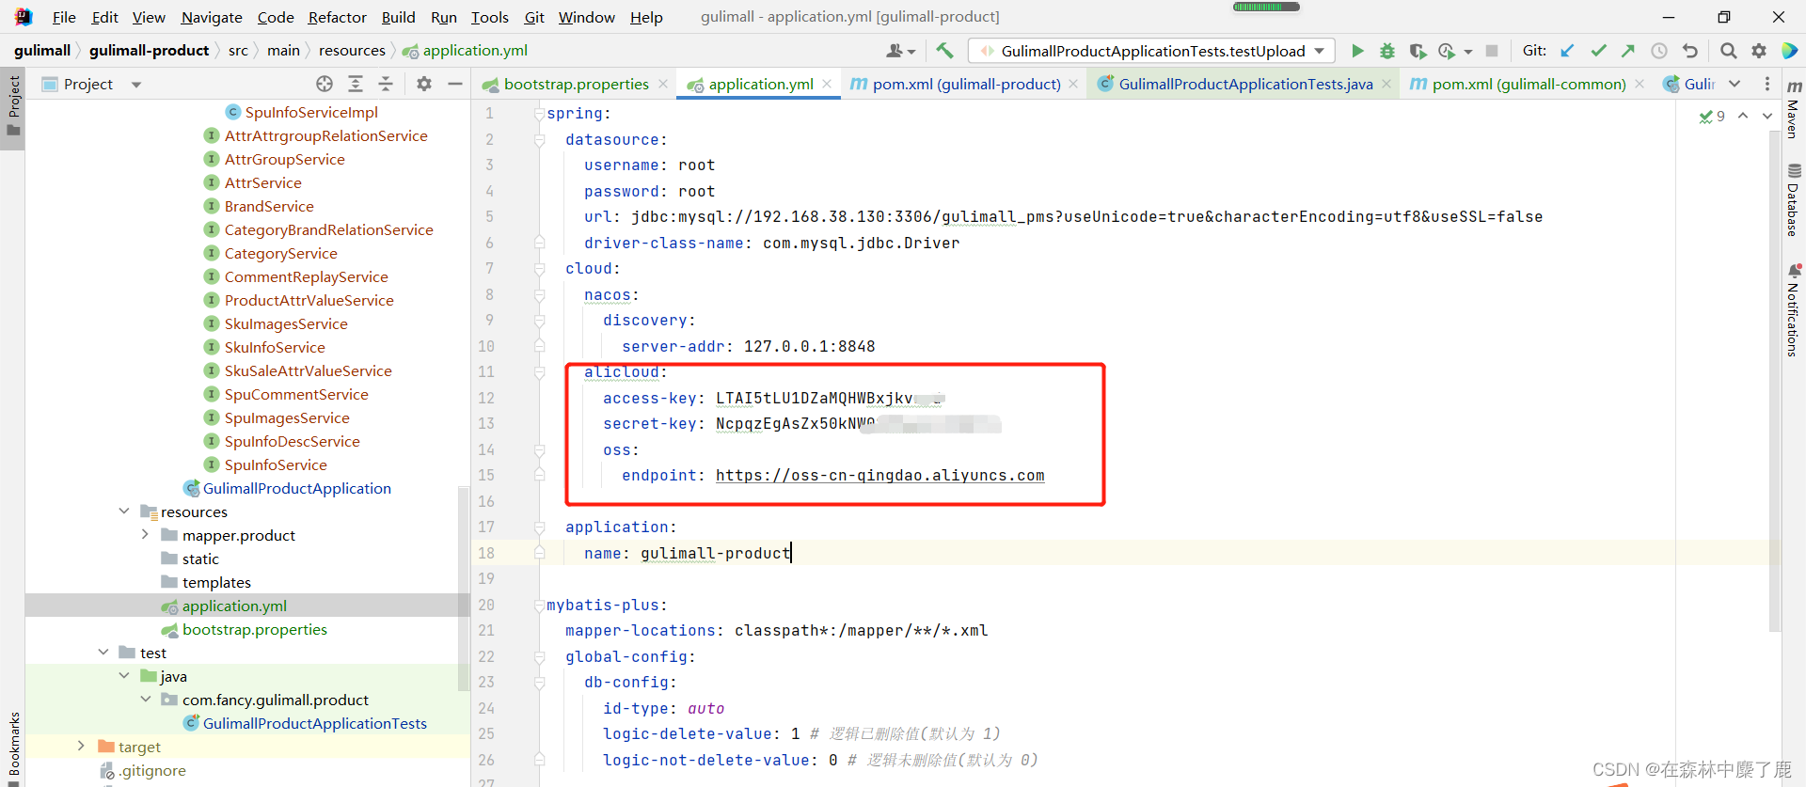Switch to the GulimallProductApplicationTests.java tab

coord(1244,84)
